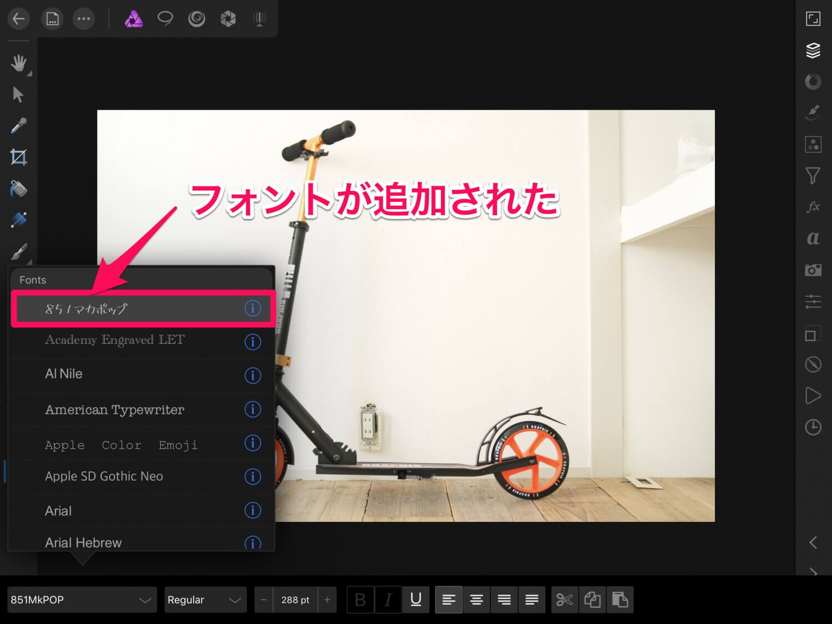832x624 pixels.
Task: Choose Arial in the Fonts list
Action: point(58,511)
